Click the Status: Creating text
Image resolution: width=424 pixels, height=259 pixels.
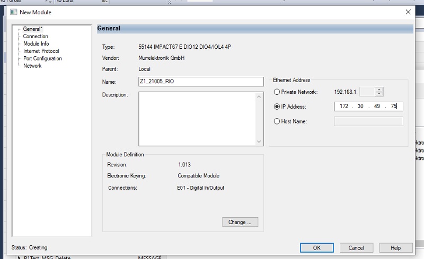click(29, 247)
